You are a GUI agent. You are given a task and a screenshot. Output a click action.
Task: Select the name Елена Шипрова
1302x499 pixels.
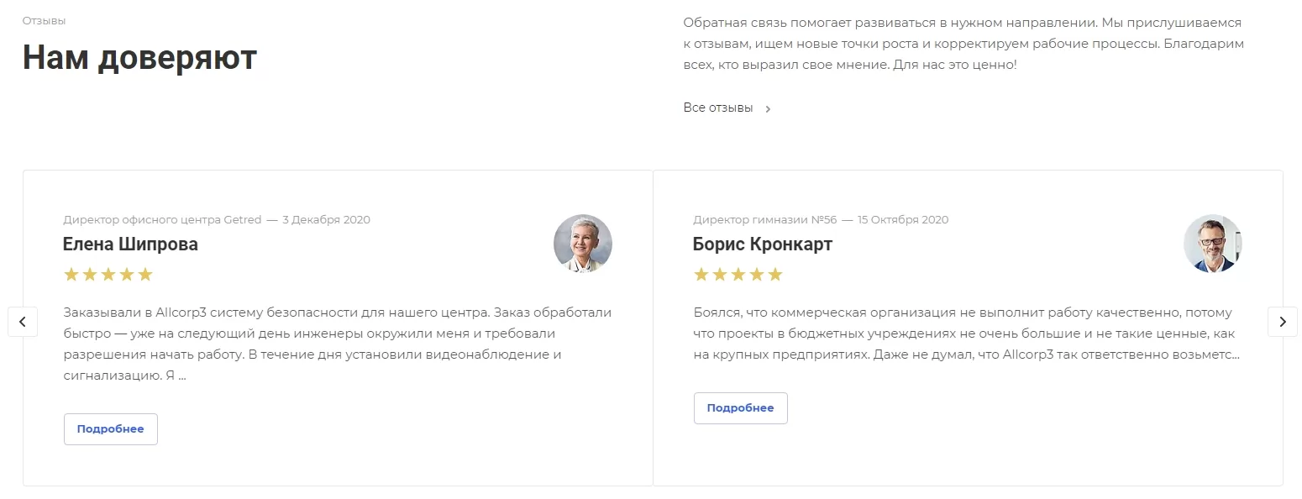(131, 244)
